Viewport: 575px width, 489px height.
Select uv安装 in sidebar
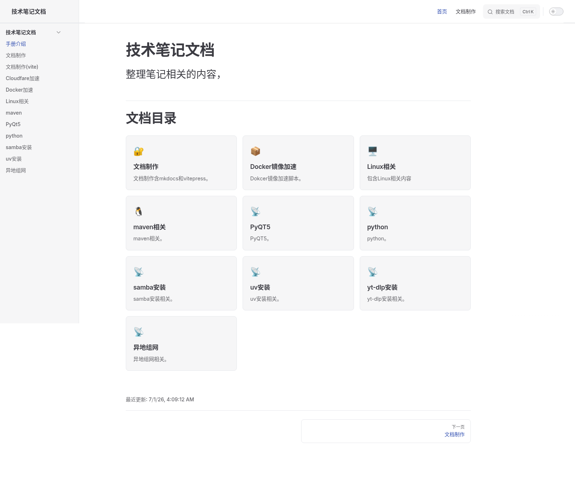point(14,159)
